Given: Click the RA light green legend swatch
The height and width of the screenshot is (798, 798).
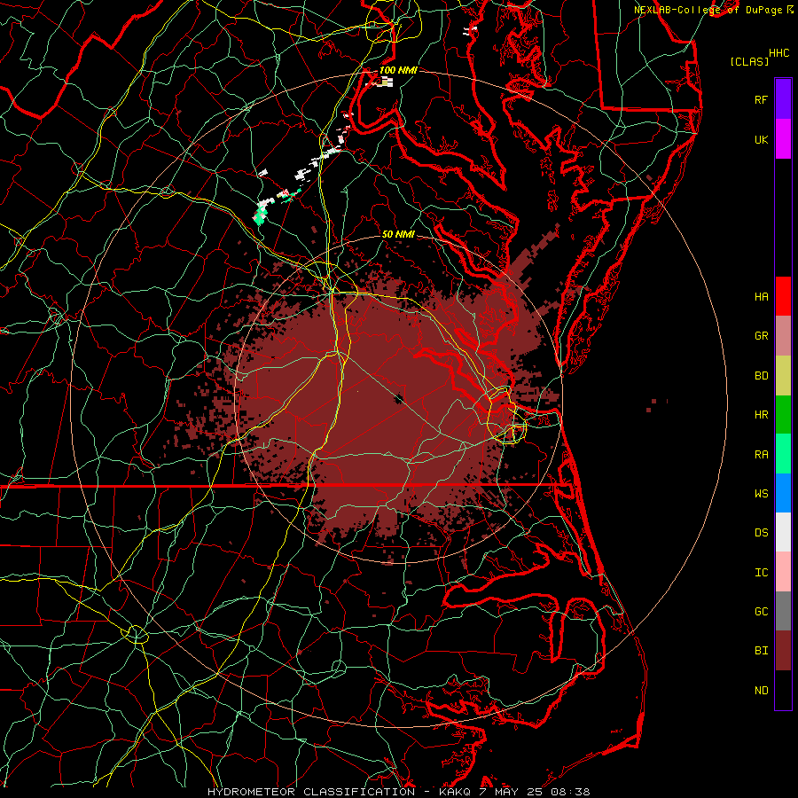Looking at the screenshot, I should pyautogui.click(x=783, y=454).
